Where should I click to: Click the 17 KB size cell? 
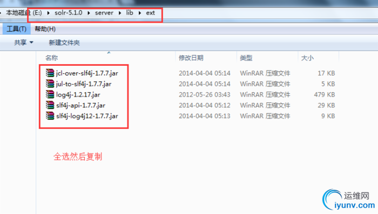pos(326,73)
